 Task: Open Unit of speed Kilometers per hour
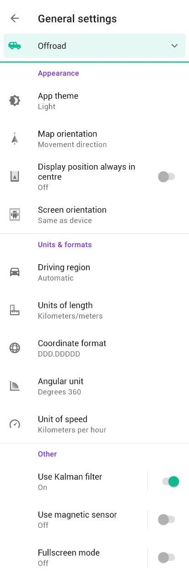click(94, 424)
